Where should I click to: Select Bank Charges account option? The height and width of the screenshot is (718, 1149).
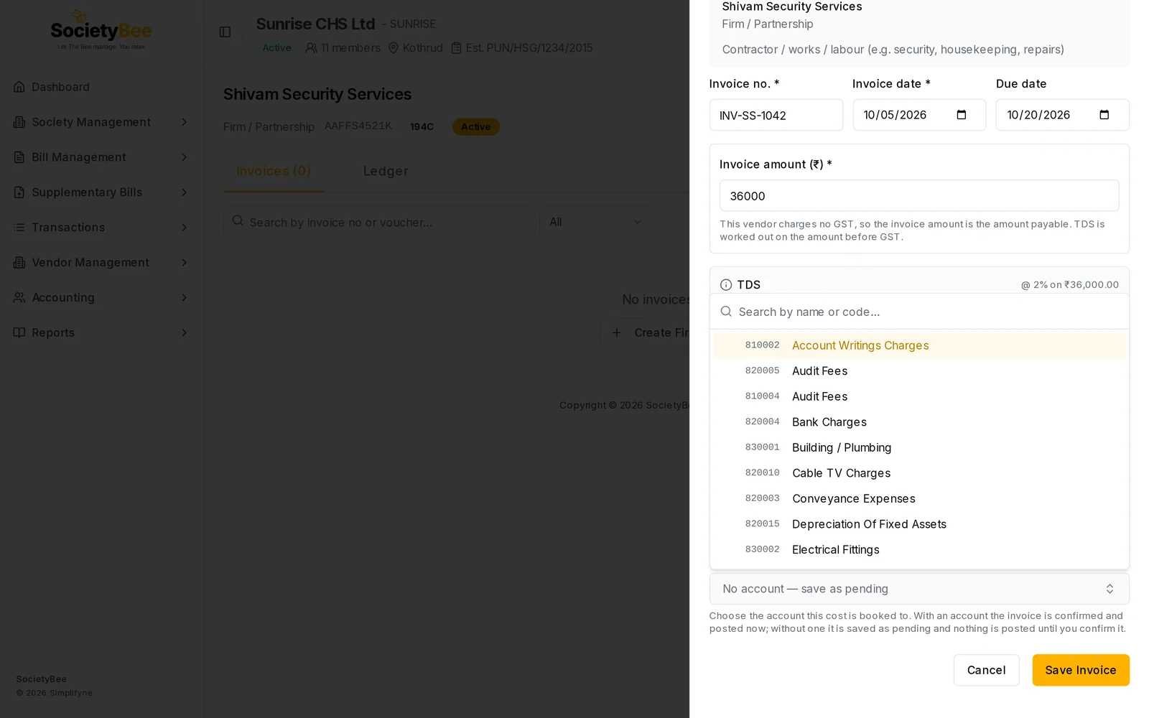[919, 422]
